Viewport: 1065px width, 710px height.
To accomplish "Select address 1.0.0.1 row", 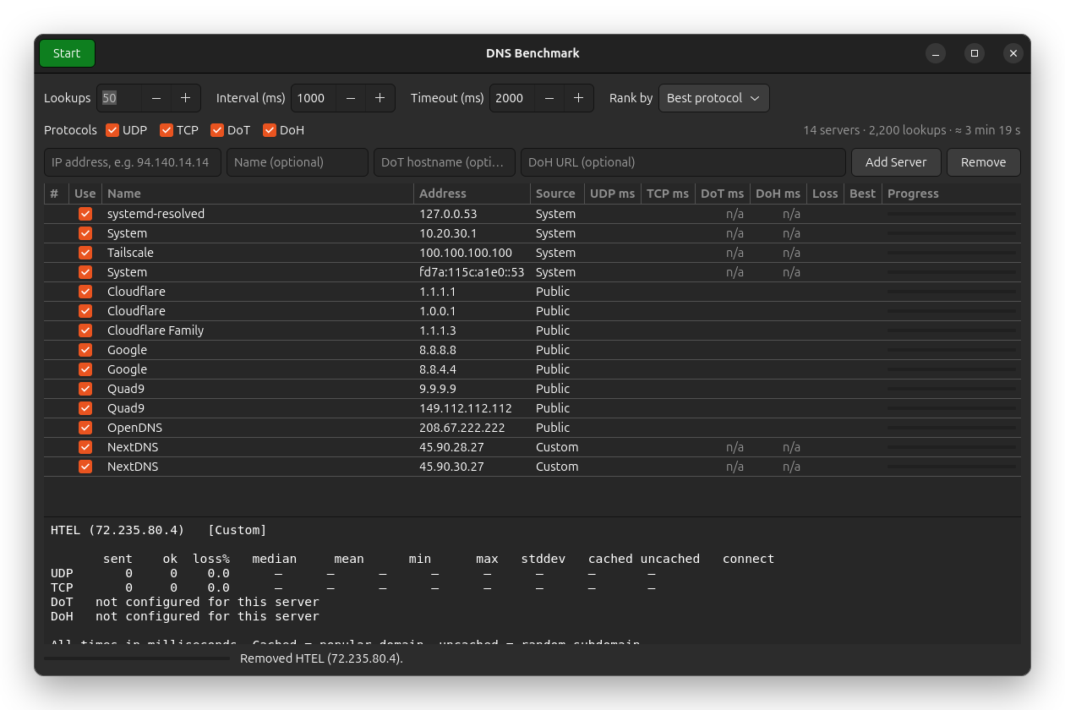I will click(438, 311).
